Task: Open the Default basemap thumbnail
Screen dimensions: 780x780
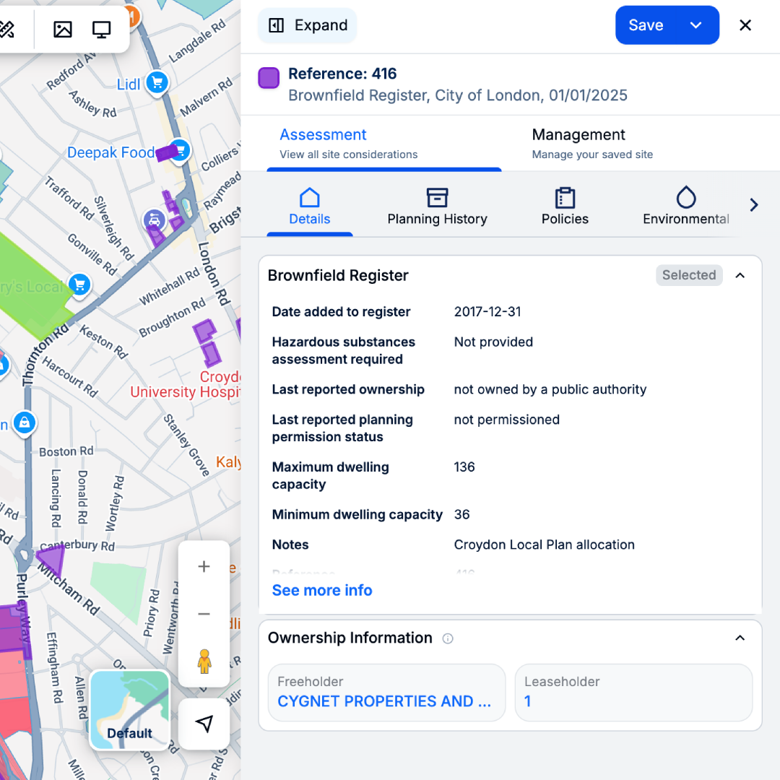Action: click(x=130, y=710)
